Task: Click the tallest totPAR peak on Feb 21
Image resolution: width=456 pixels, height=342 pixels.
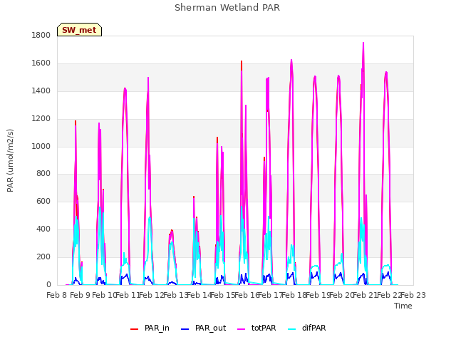Action: [x=363, y=43]
